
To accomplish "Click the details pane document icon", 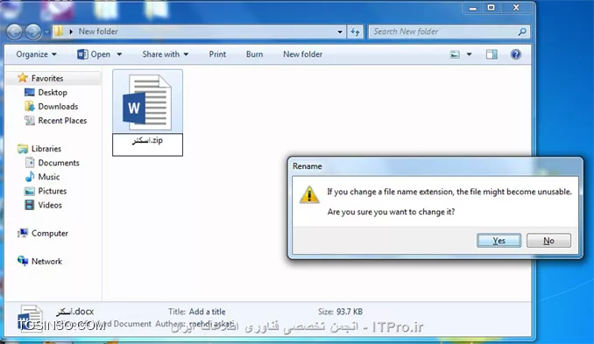I will coord(31,319).
